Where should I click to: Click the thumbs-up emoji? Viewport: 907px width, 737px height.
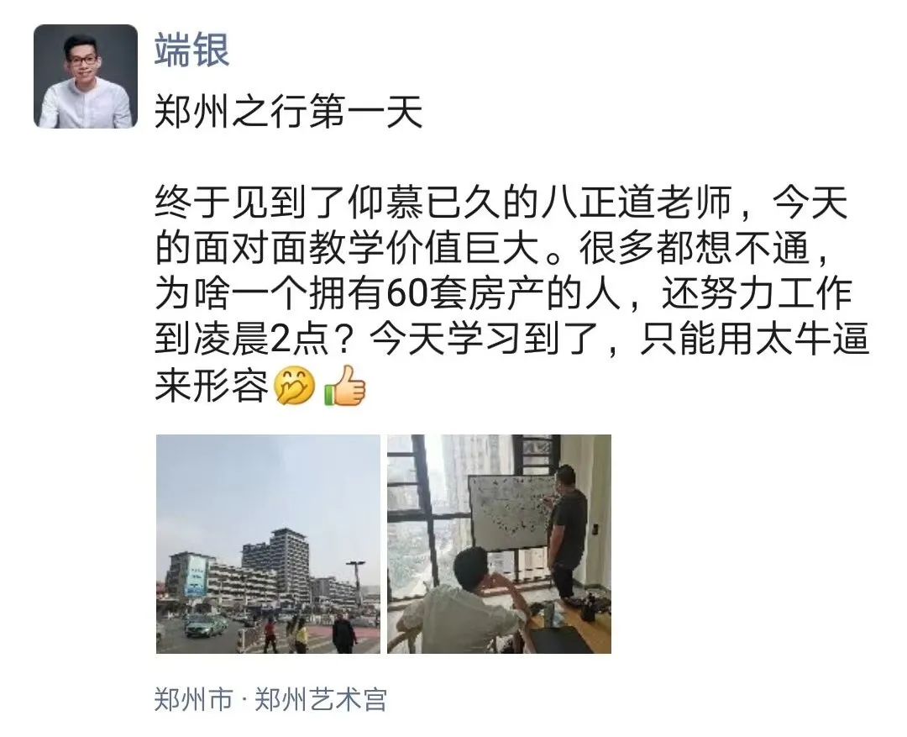[345, 386]
